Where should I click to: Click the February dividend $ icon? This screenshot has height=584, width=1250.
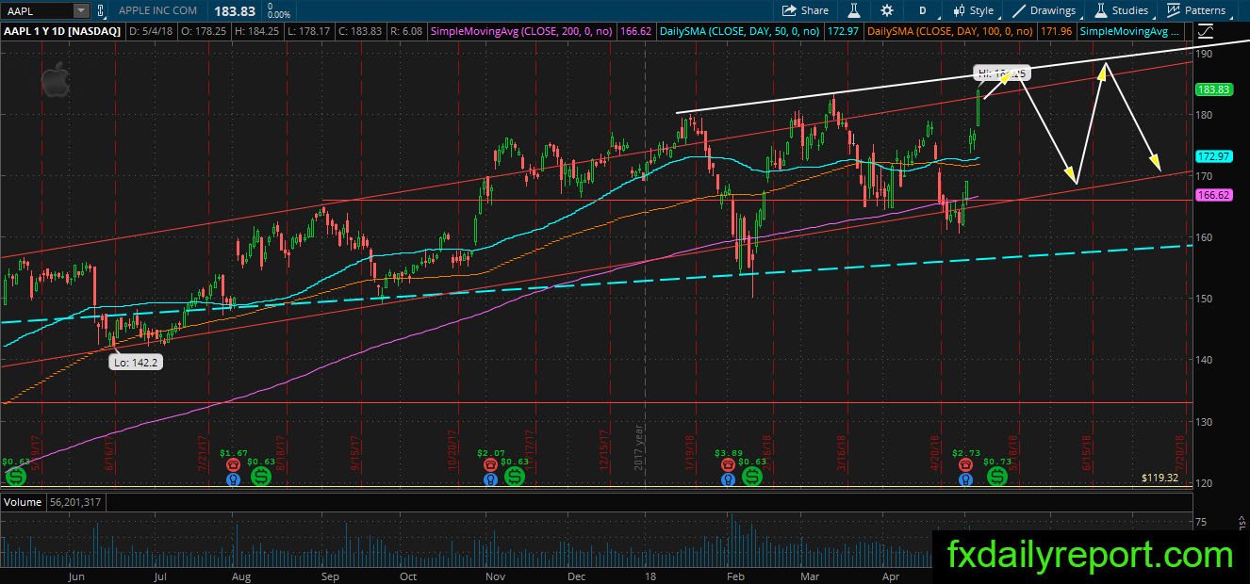[751, 478]
